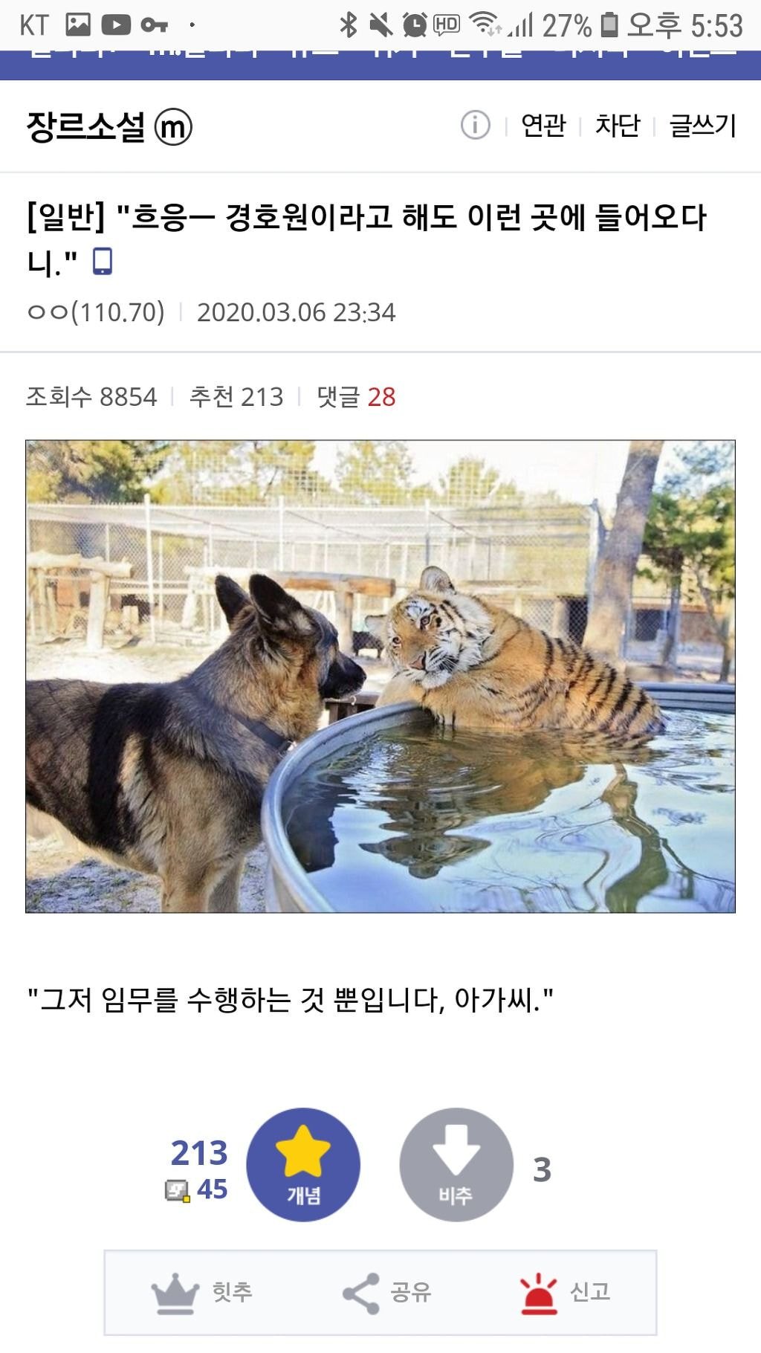Tap 글쓰기 to write a post
The width and height of the screenshot is (761, 1353).
[x=702, y=125]
